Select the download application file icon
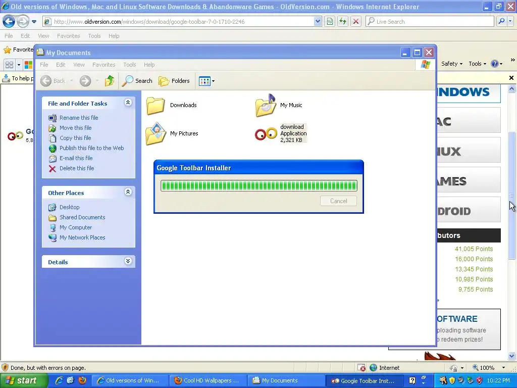 coord(266,133)
